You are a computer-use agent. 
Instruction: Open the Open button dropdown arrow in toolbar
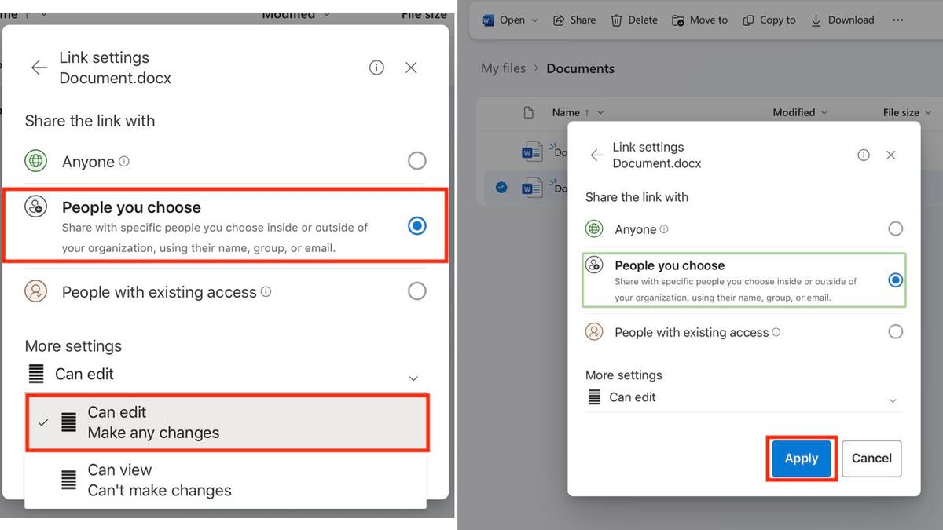(x=535, y=20)
